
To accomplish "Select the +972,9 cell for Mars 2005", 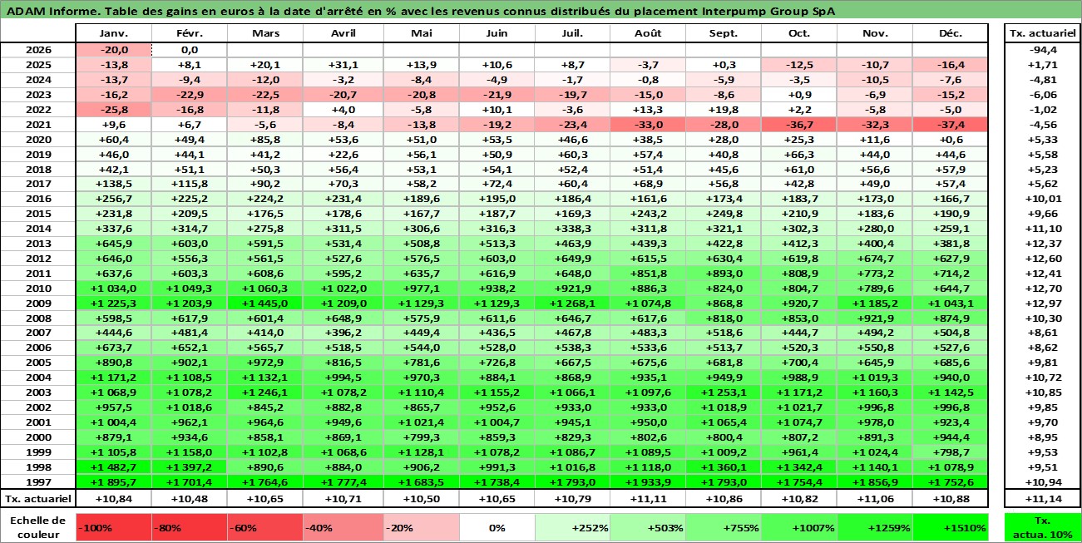I will coord(264,363).
